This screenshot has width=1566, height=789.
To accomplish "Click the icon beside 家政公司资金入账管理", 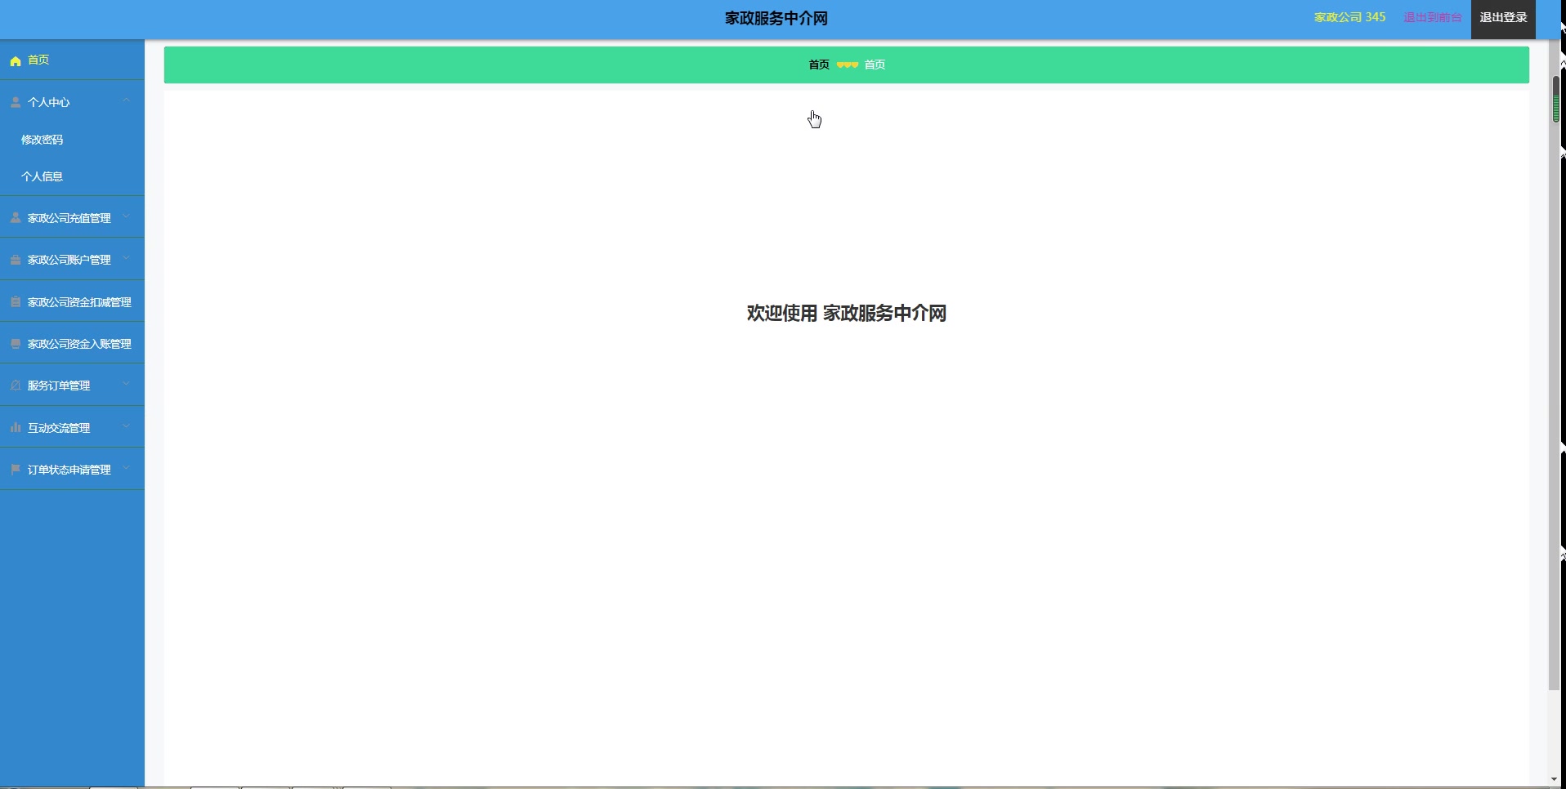I will [16, 344].
